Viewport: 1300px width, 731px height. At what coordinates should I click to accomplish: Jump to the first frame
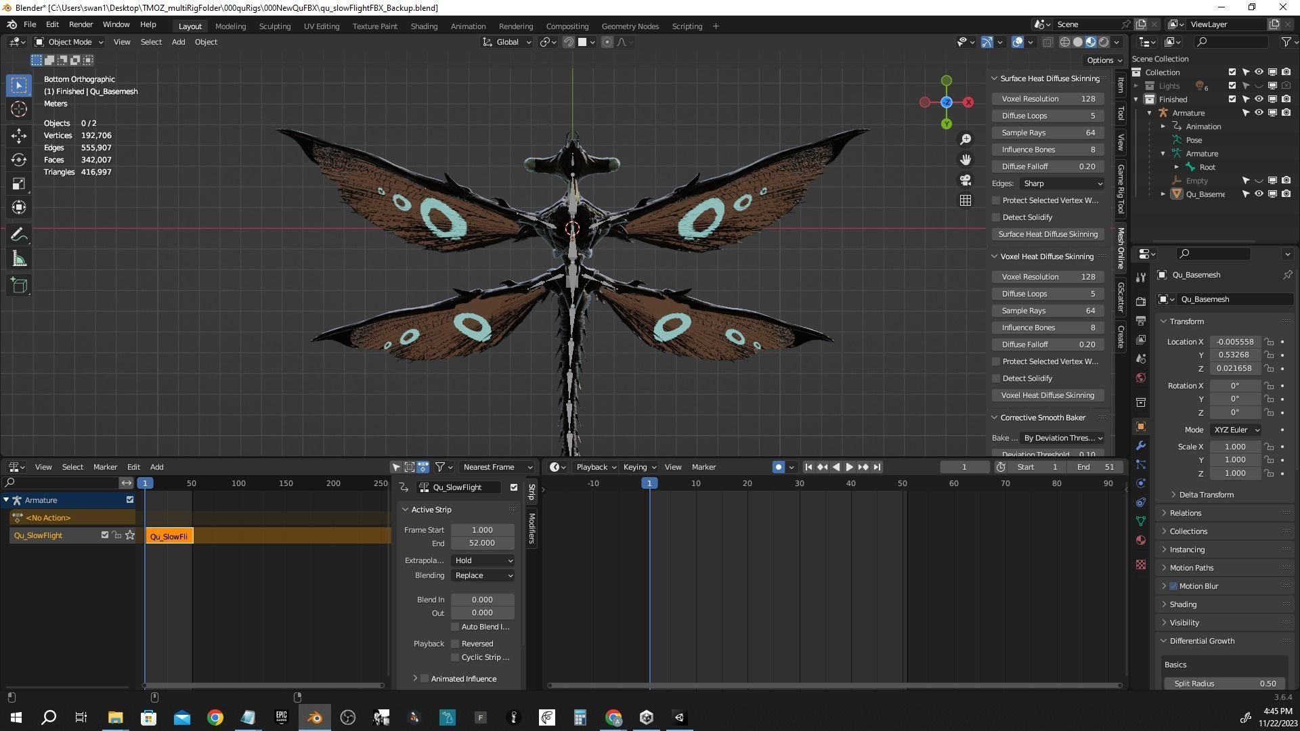[x=808, y=467]
